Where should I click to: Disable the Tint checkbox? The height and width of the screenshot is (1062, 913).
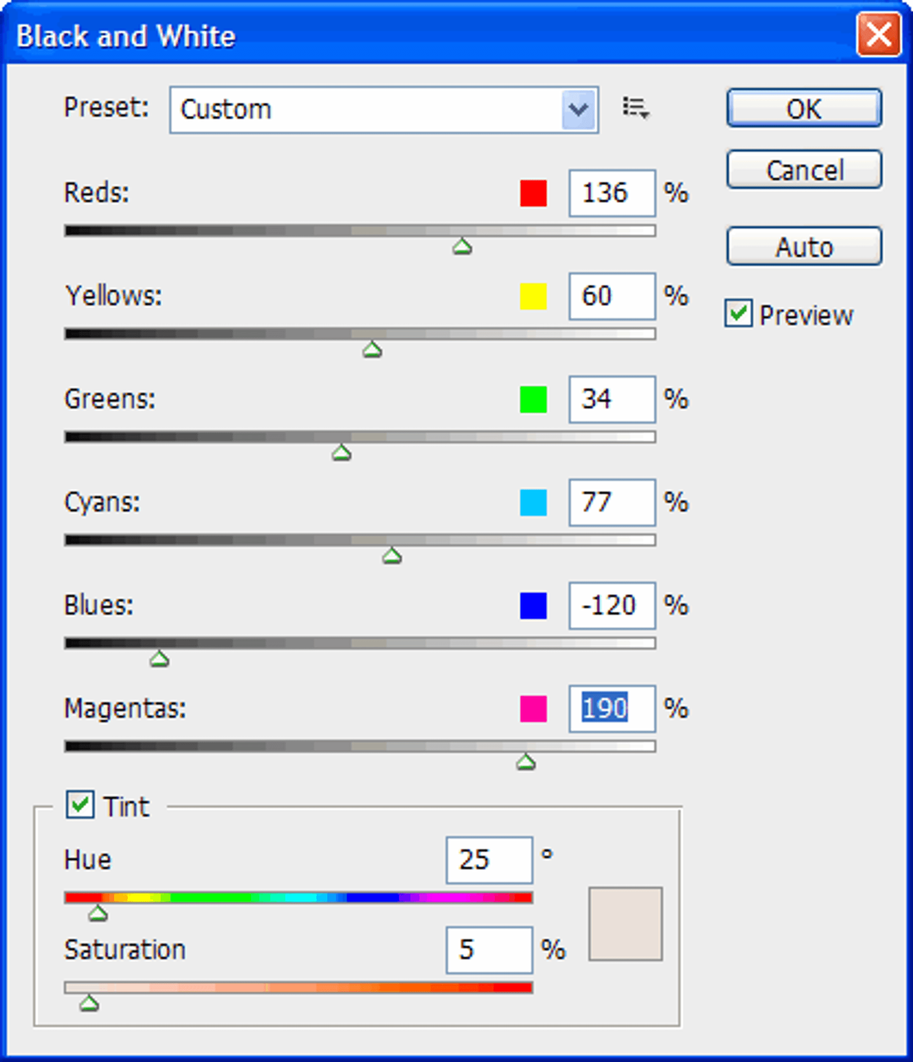pos(80,804)
